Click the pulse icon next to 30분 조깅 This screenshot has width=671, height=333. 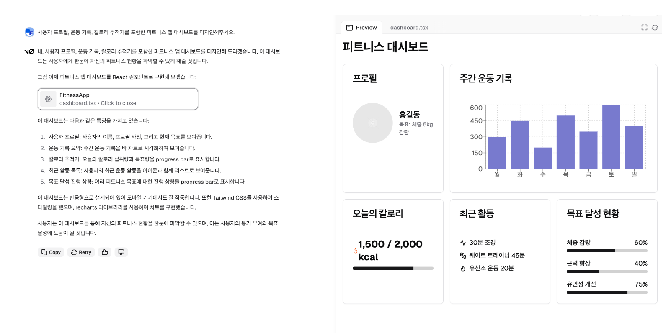pos(462,242)
